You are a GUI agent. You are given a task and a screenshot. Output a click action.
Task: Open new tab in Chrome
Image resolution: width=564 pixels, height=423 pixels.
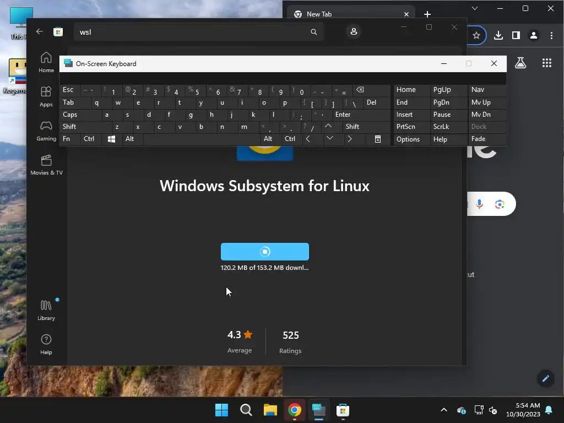click(x=427, y=14)
